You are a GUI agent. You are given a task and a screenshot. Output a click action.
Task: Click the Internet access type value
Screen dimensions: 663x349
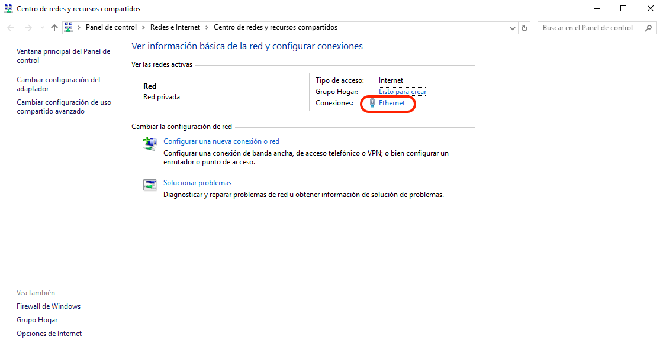click(x=391, y=80)
